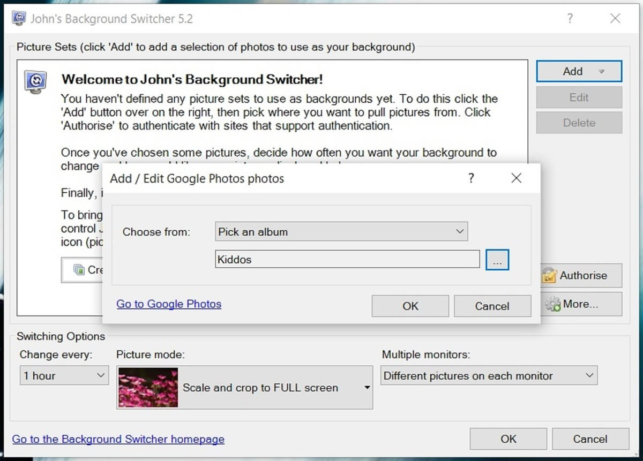Click the Kiddos album text field

pos(347,260)
